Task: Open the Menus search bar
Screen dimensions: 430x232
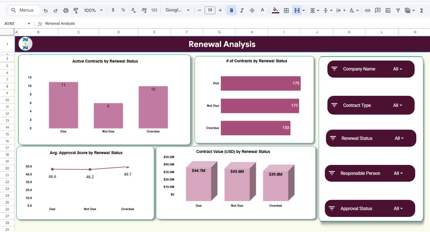Action: (23, 10)
